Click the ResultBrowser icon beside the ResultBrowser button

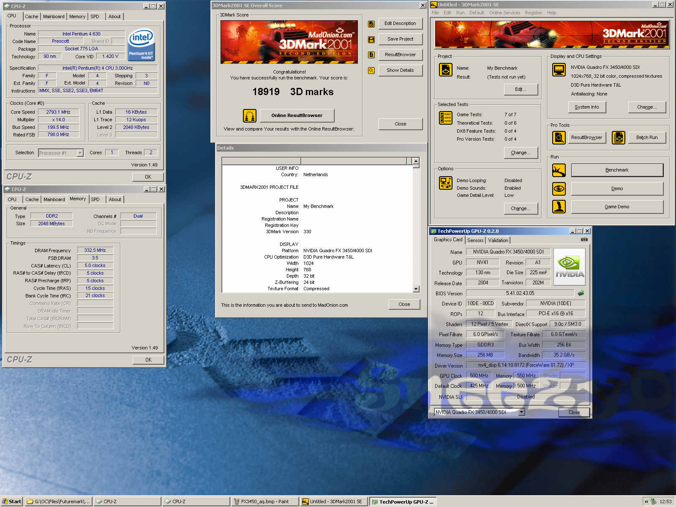pyautogui.click(x=371, y=55)
